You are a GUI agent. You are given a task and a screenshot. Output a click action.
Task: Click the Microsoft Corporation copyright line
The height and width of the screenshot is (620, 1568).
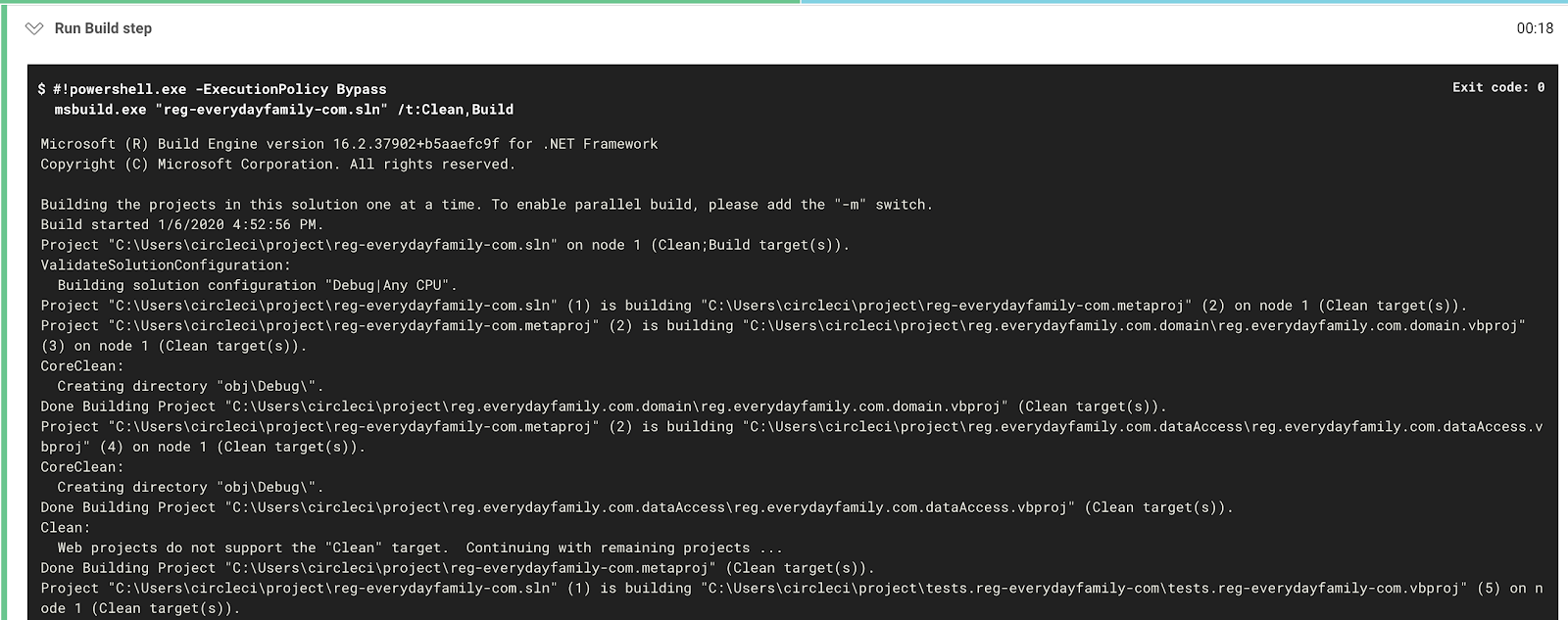coord(277,165)
